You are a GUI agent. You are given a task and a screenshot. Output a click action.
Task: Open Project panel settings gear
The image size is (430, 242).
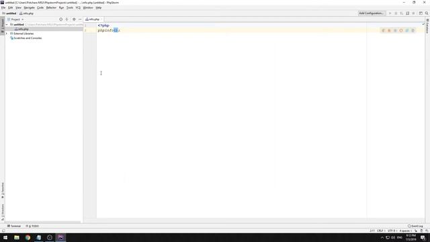[x=74, y=19]
